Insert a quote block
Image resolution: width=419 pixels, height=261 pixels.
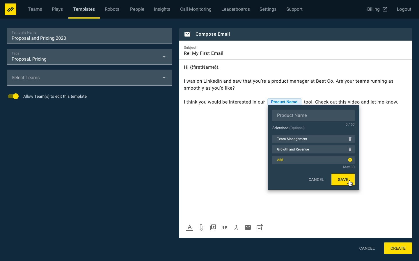pyautogui.click(x=225, y=227)
